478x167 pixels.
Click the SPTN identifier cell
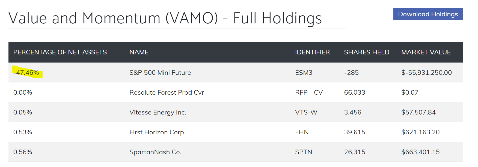[x=304, y=152]
